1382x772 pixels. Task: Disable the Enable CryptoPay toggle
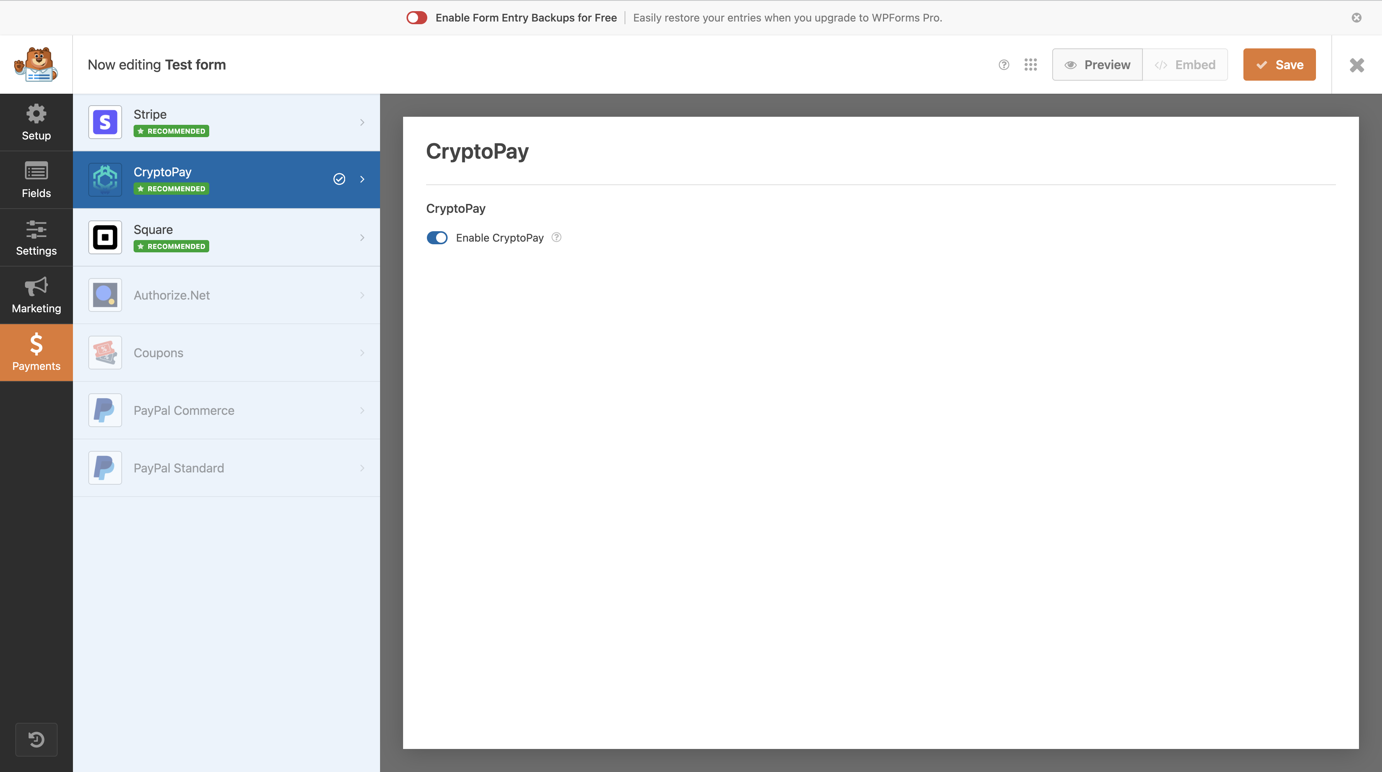pos(437,238)
